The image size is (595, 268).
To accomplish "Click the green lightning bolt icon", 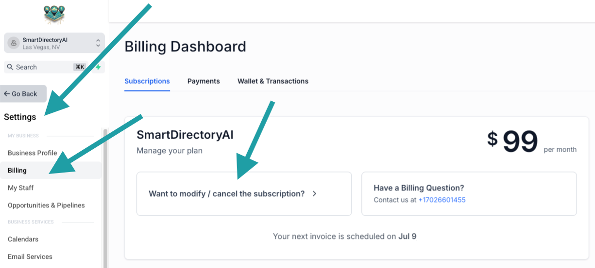I will (98, 67).
